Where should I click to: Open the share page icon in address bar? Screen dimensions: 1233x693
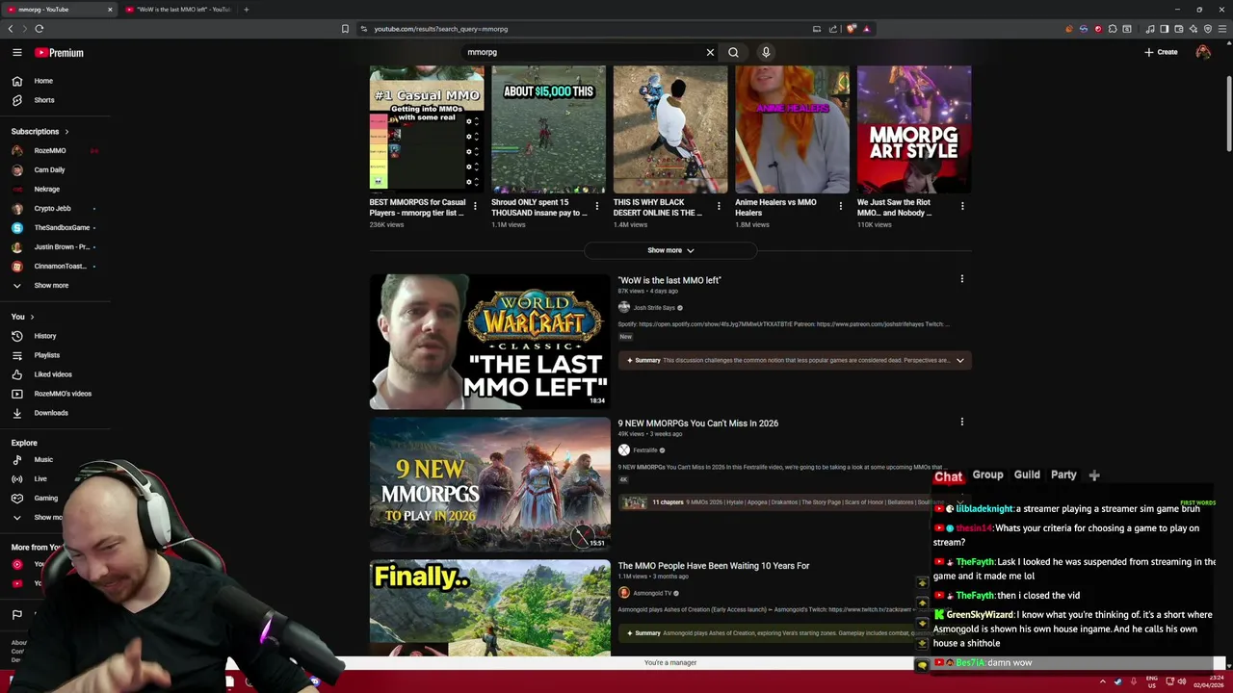click(x=833, y=29)
